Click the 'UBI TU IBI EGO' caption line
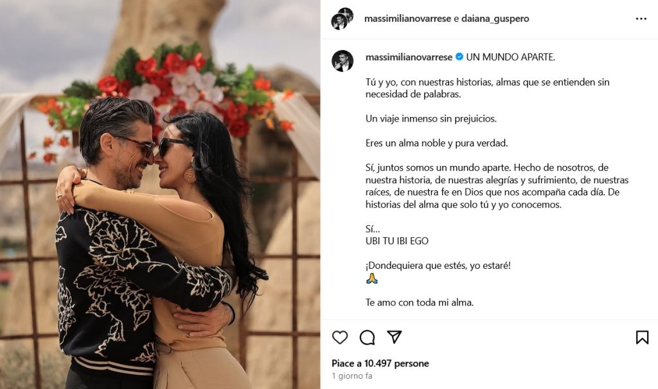The width and height of the screenshot is (658, 389). pos(397,241)
